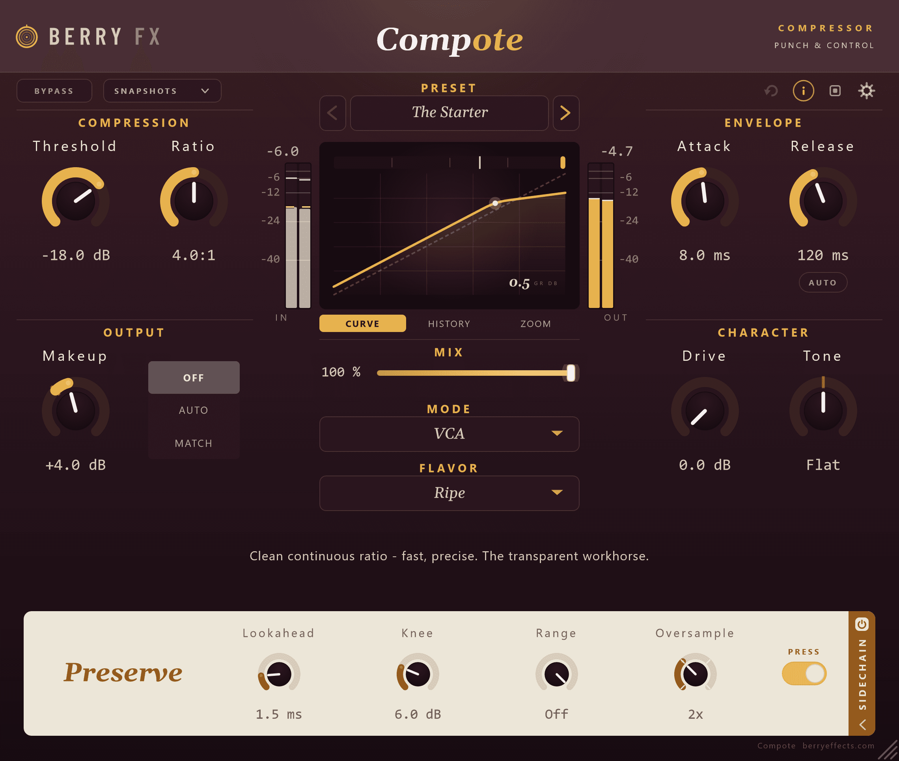Click the square record-style icon
The height and width of the screenshot is (761, 899).
[835, 91]
